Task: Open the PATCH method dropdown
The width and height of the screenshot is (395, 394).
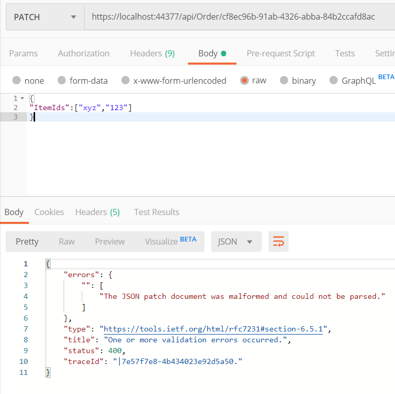Action: tap(45, 17)
